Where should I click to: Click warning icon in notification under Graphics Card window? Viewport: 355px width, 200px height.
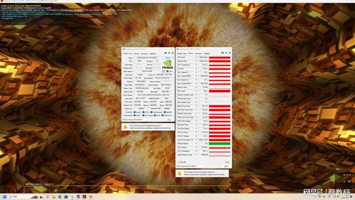coord(125,127)
